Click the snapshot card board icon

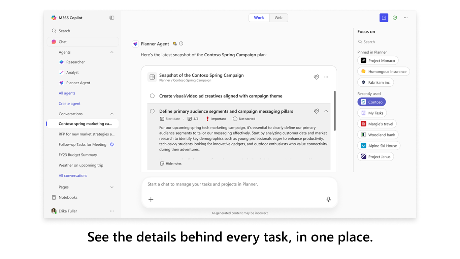click(x=152, y=77)
